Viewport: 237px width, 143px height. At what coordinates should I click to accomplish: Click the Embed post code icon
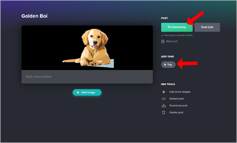[x=164, y=99]
